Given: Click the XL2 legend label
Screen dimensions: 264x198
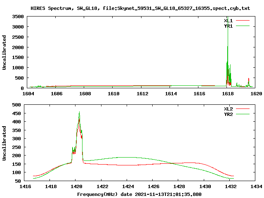Looking at the screenshot, I should point(228,109).
